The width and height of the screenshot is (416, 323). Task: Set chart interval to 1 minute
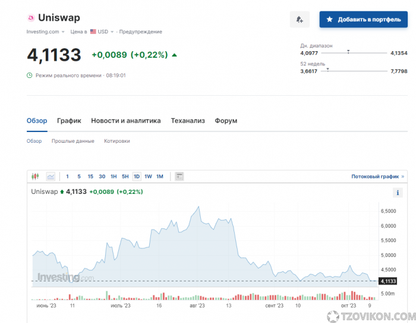click(67, 177)
